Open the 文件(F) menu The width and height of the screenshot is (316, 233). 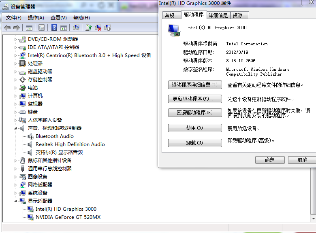pos(14,18)
